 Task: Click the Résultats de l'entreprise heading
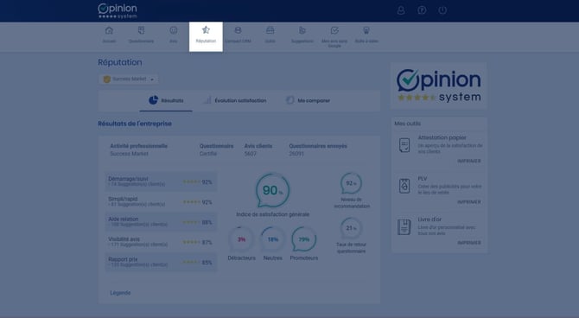tap(135, 124)
